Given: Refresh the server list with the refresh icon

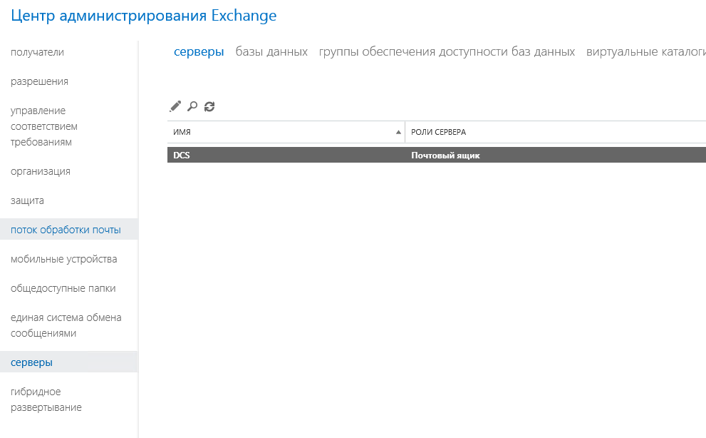Looking at the screenshot, I should tap(209, 106).
